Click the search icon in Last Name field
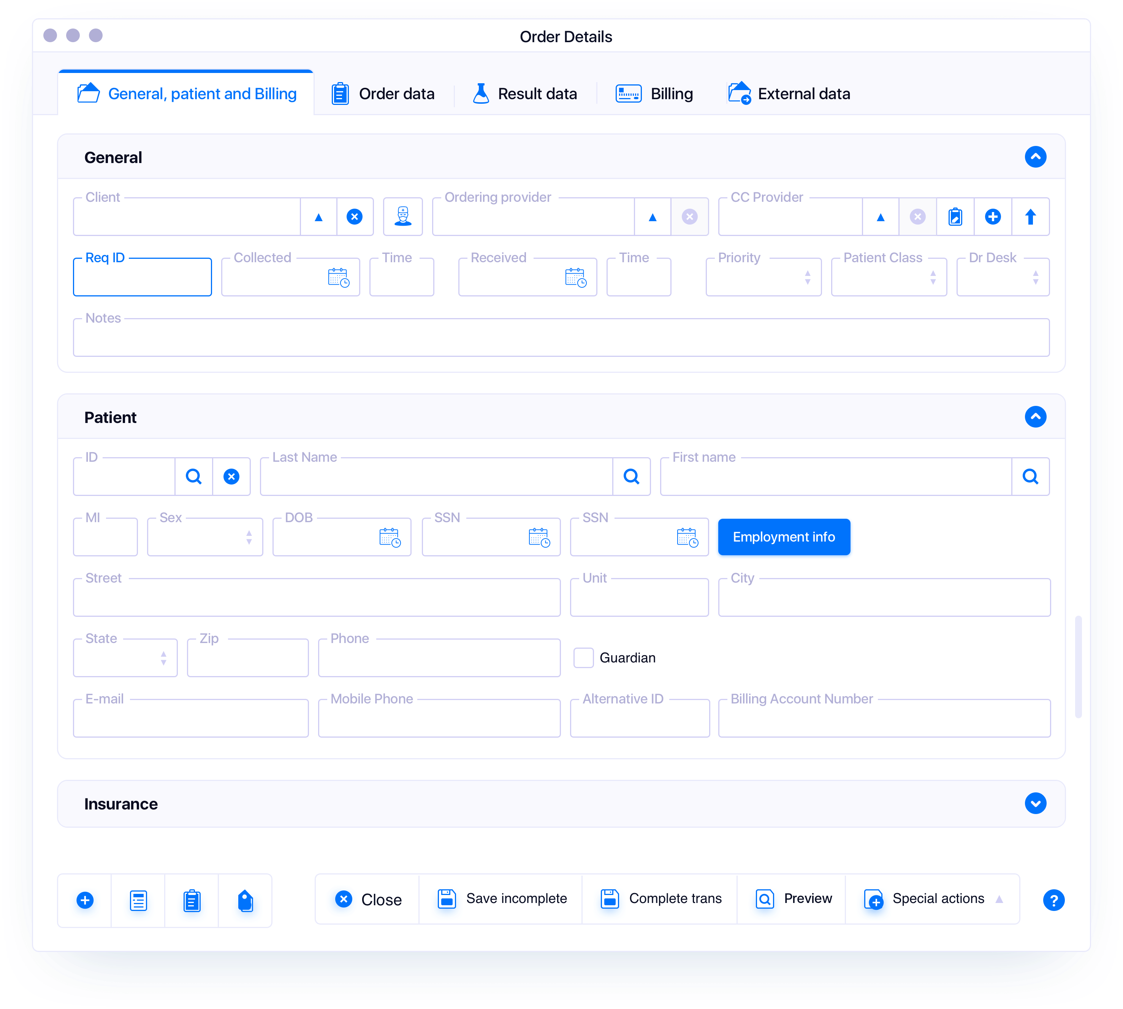Screen dimensions: 1123x1009 (631, 476)
